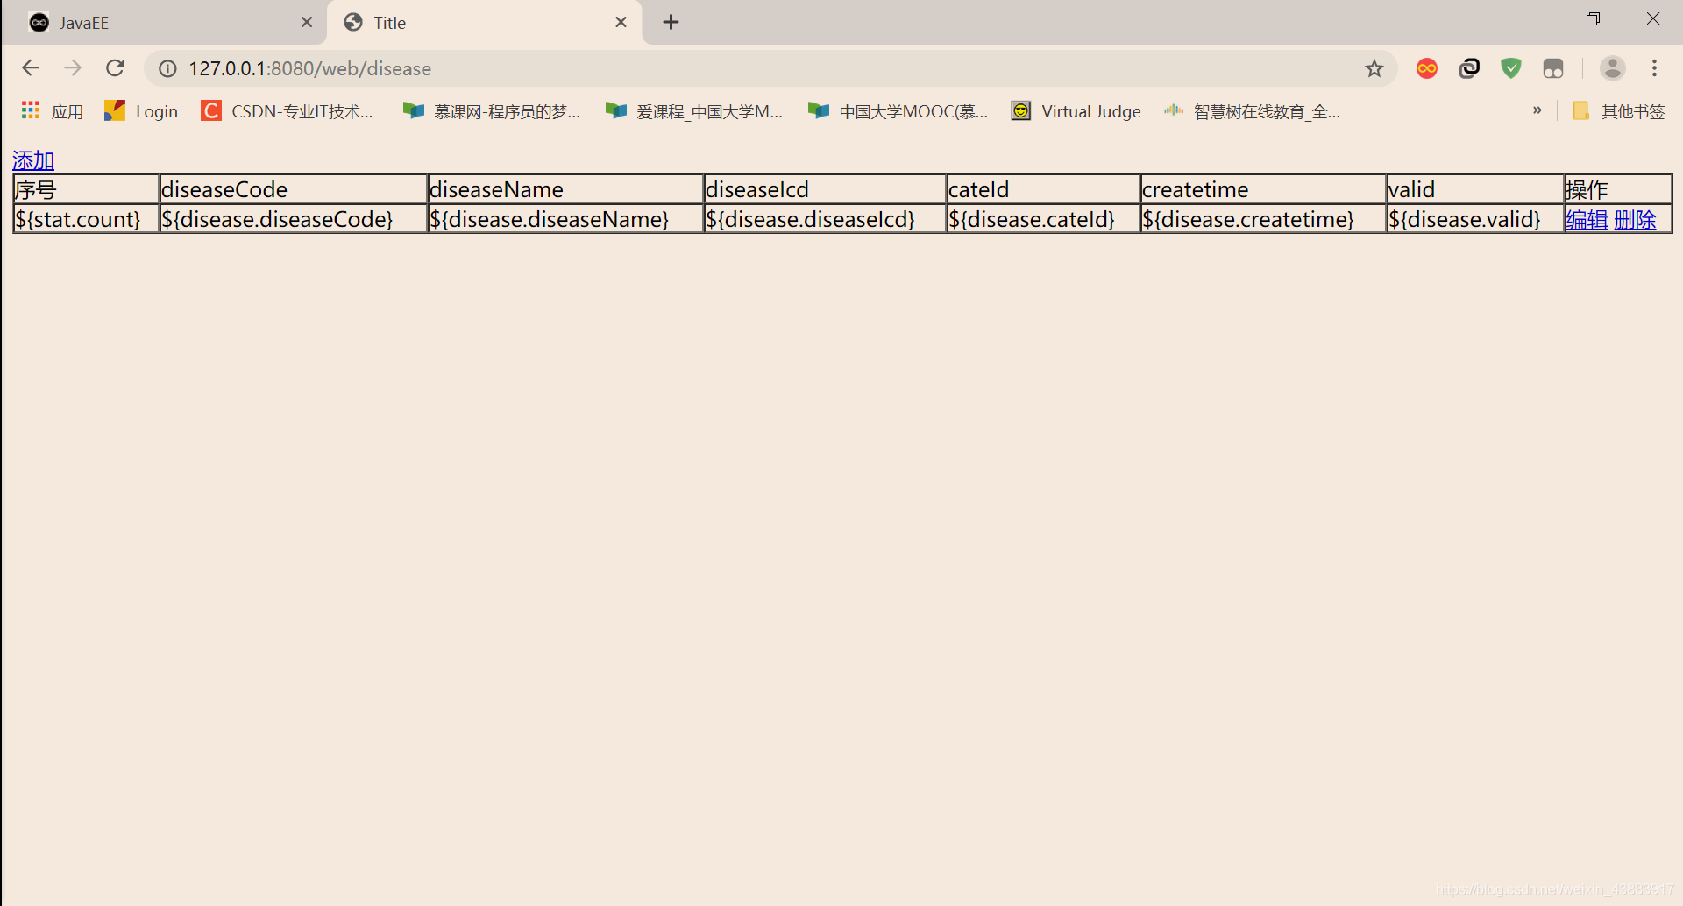Expand hidden bookmarks with the chevron
Image resolution: width=1683 pixels, height=906 pixels.
point(1537,110)
